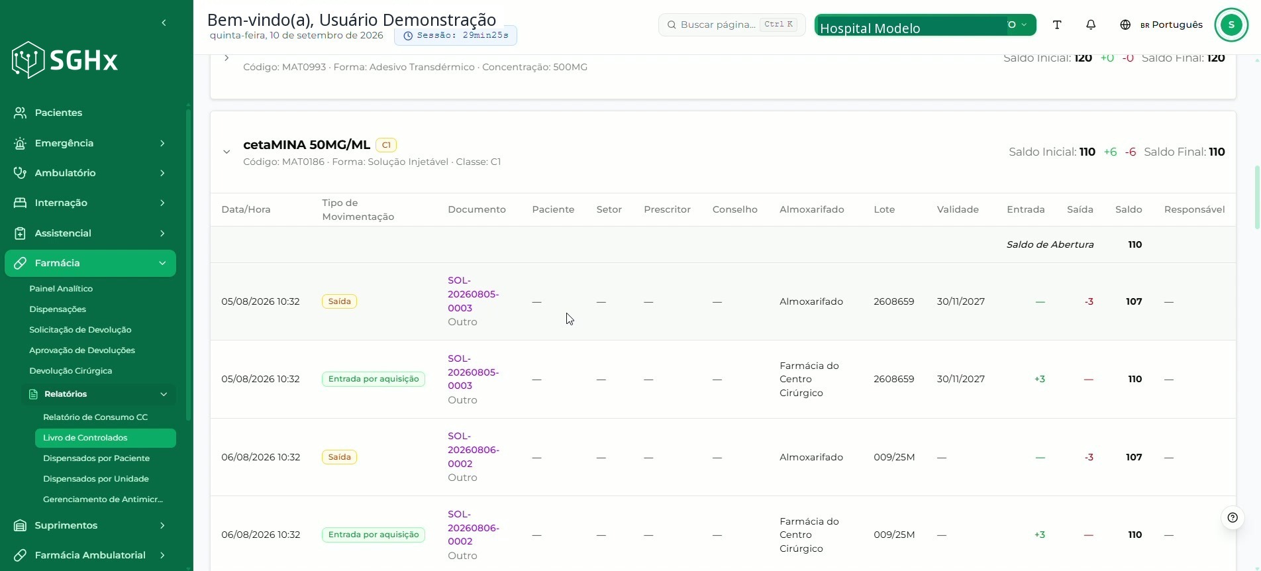Open the notifications bell
The image size is (1261, 571).
click(1091, 25)
